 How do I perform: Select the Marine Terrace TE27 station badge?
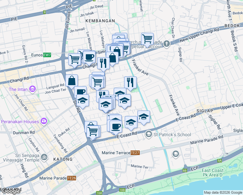135,153
